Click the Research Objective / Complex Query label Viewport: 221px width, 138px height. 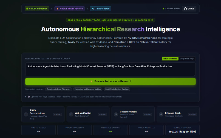(x=47, y=59)
